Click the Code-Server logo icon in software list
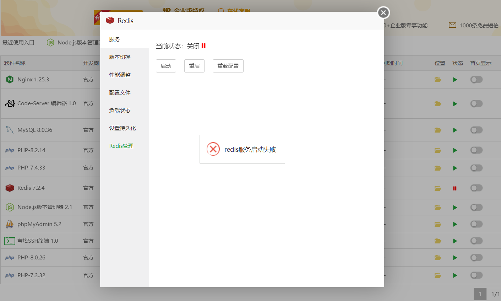Image resolution: width=501 pixels, height=301 pixels. (x=10, y=103)
